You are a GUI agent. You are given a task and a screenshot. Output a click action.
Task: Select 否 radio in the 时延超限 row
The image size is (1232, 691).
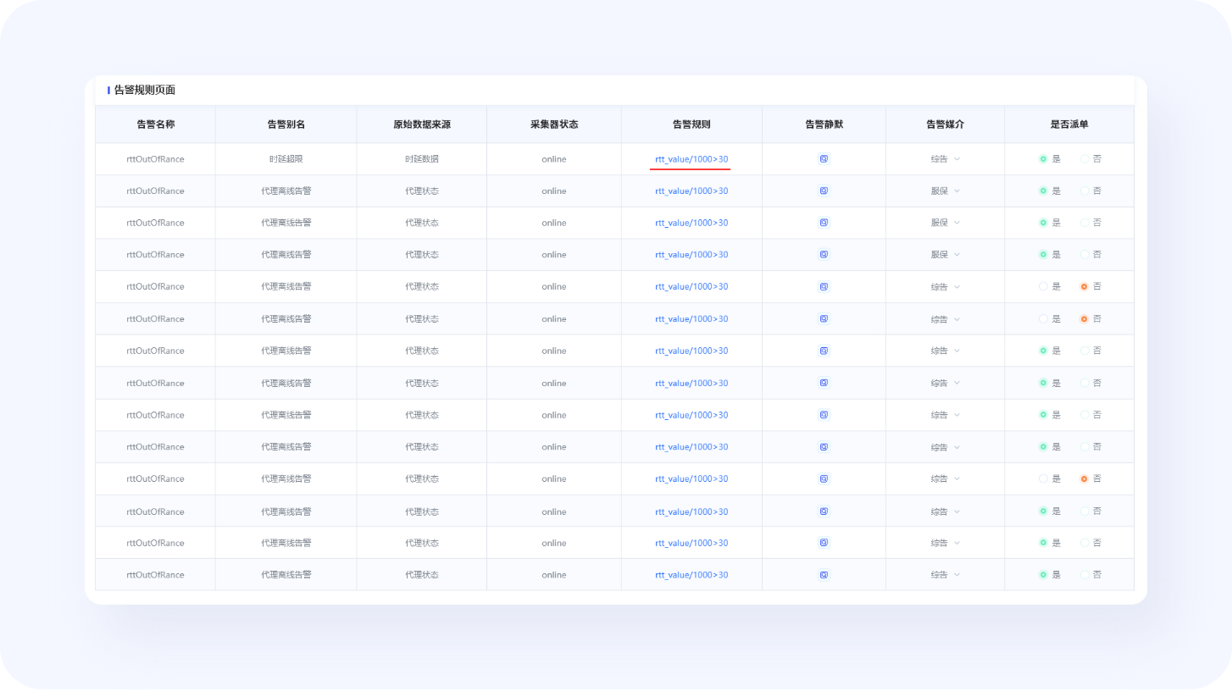click(1085, 158)
